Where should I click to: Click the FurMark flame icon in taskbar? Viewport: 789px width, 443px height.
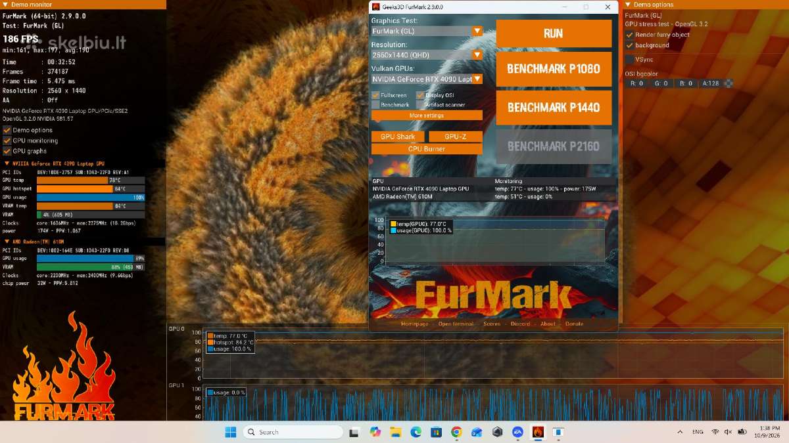pos(538,432)
